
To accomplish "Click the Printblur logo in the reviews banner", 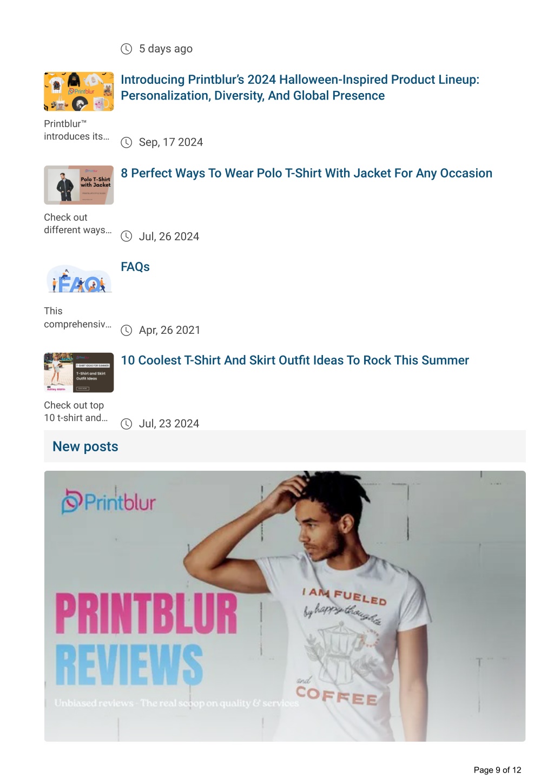I will tap(108, 502).
